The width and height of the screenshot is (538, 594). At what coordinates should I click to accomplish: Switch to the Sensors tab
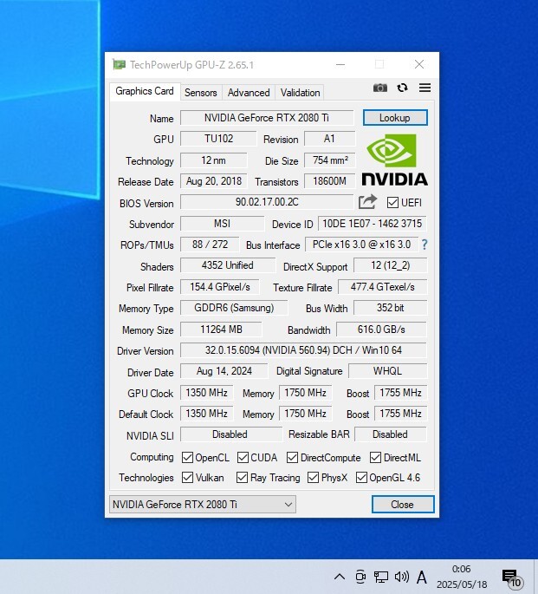pyautogui.click(x=200, y=93)
